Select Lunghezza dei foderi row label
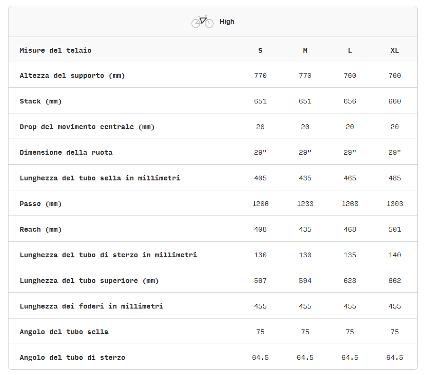 point(91,306)
